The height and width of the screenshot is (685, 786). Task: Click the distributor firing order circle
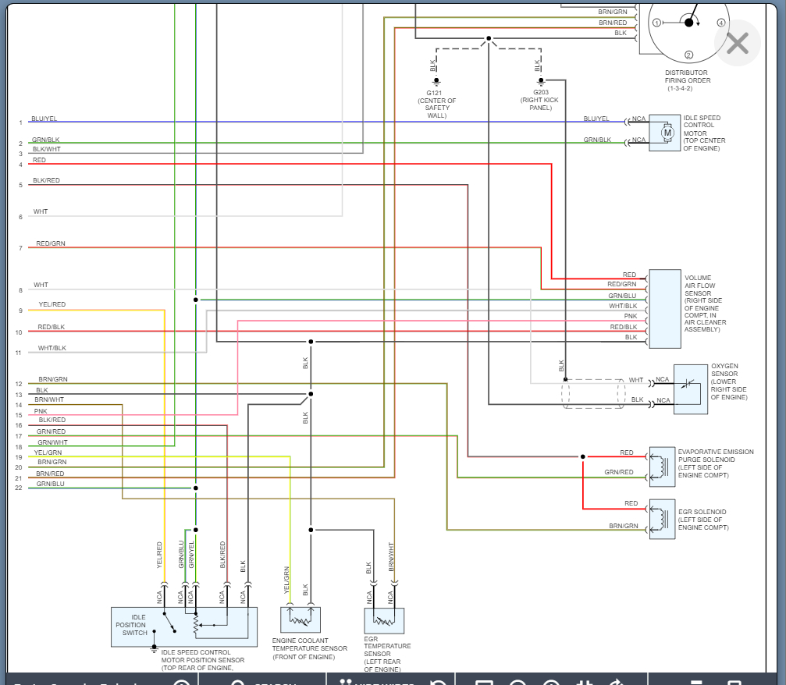pos(688,28)
